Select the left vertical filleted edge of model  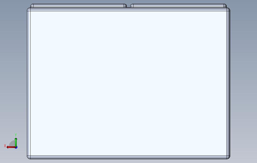(x=29, y=83)
